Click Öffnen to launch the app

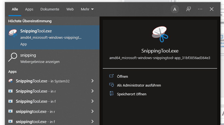(x=122, y=77)
